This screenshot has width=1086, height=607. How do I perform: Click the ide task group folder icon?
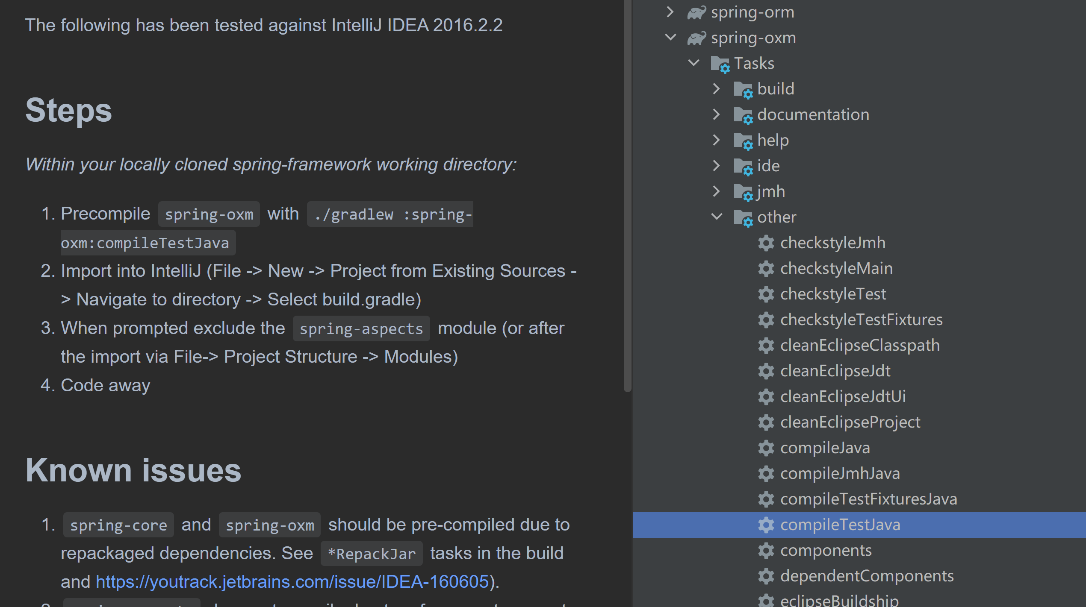point(744,167)
